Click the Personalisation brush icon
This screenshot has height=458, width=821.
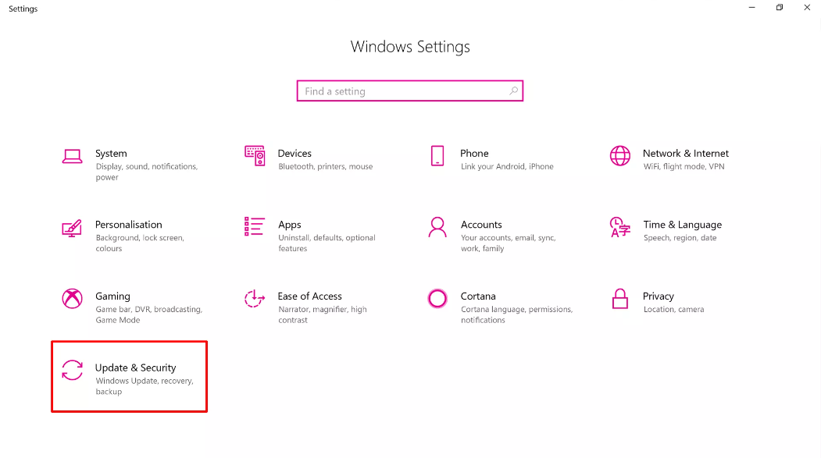click(x=72, y=228)
